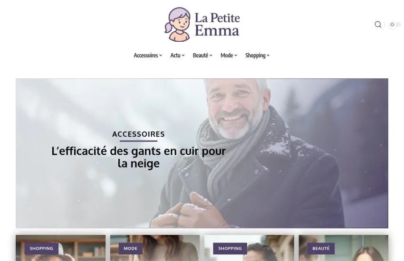Screen dimensions: 404x261
Task: Click the MODE tag on second card
Action: point(130,248)
